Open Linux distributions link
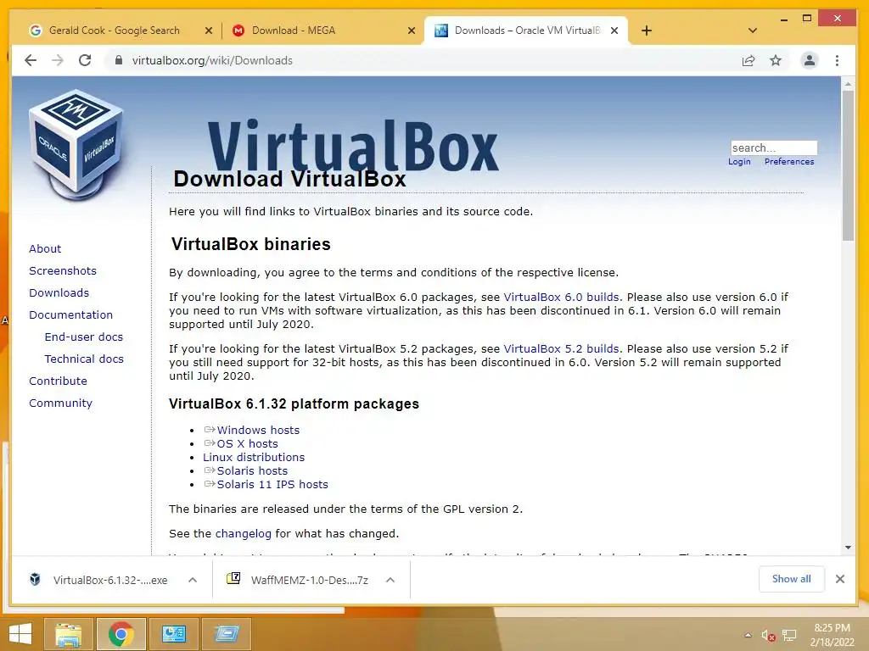This screenshot has height=651, width=869. tap(254, 457)
